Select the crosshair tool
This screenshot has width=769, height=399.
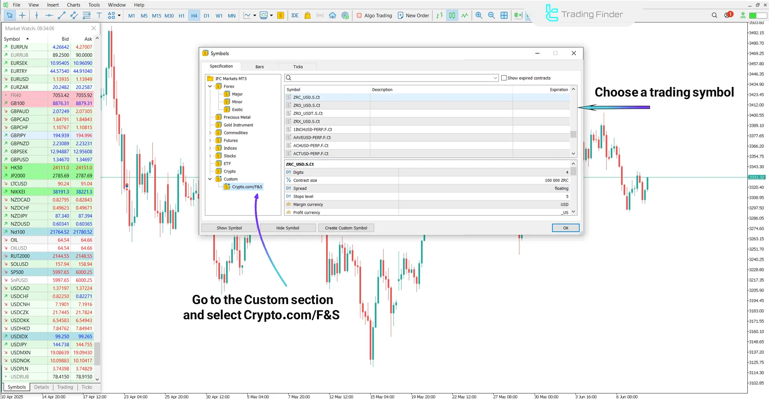pos(22,15)
